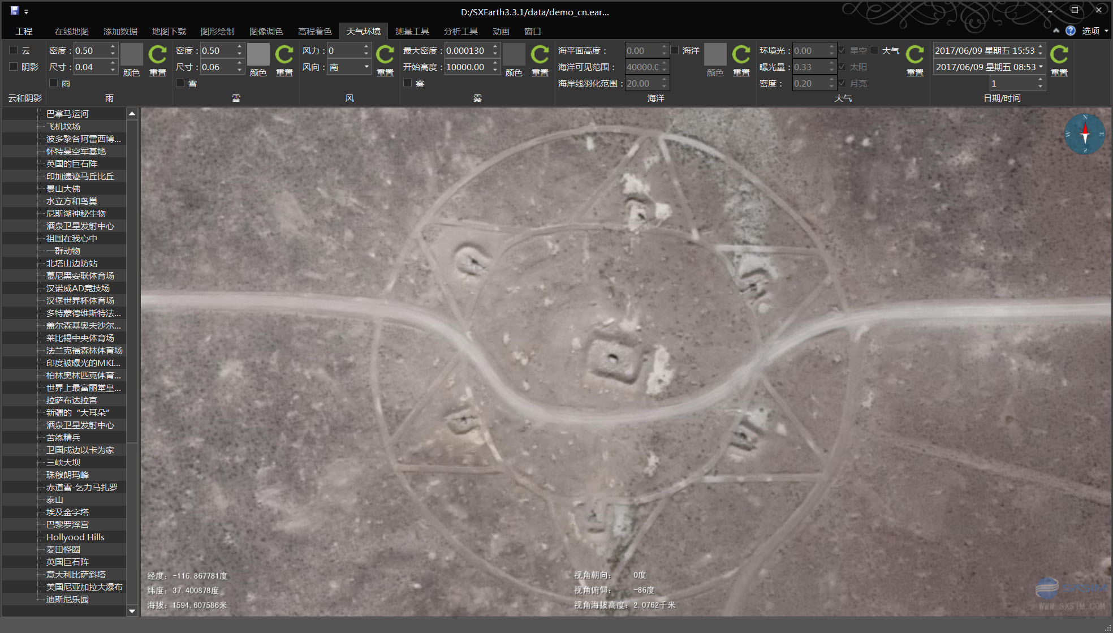Switch to 图像调色 tab

(x=266, y=31)
